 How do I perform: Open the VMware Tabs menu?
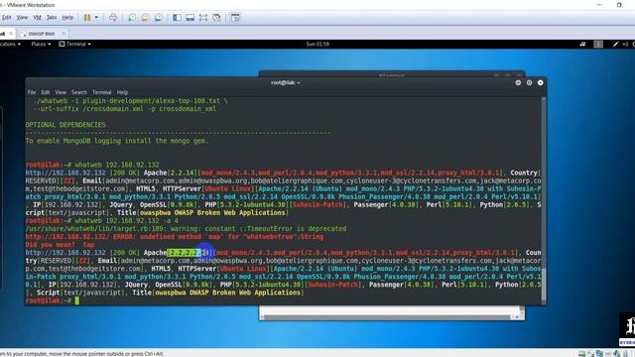(x=52, y=18)
